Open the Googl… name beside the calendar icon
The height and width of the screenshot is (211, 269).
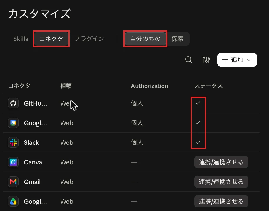36,123
